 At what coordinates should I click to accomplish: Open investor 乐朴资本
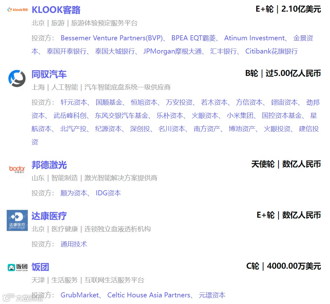(170, 116)
